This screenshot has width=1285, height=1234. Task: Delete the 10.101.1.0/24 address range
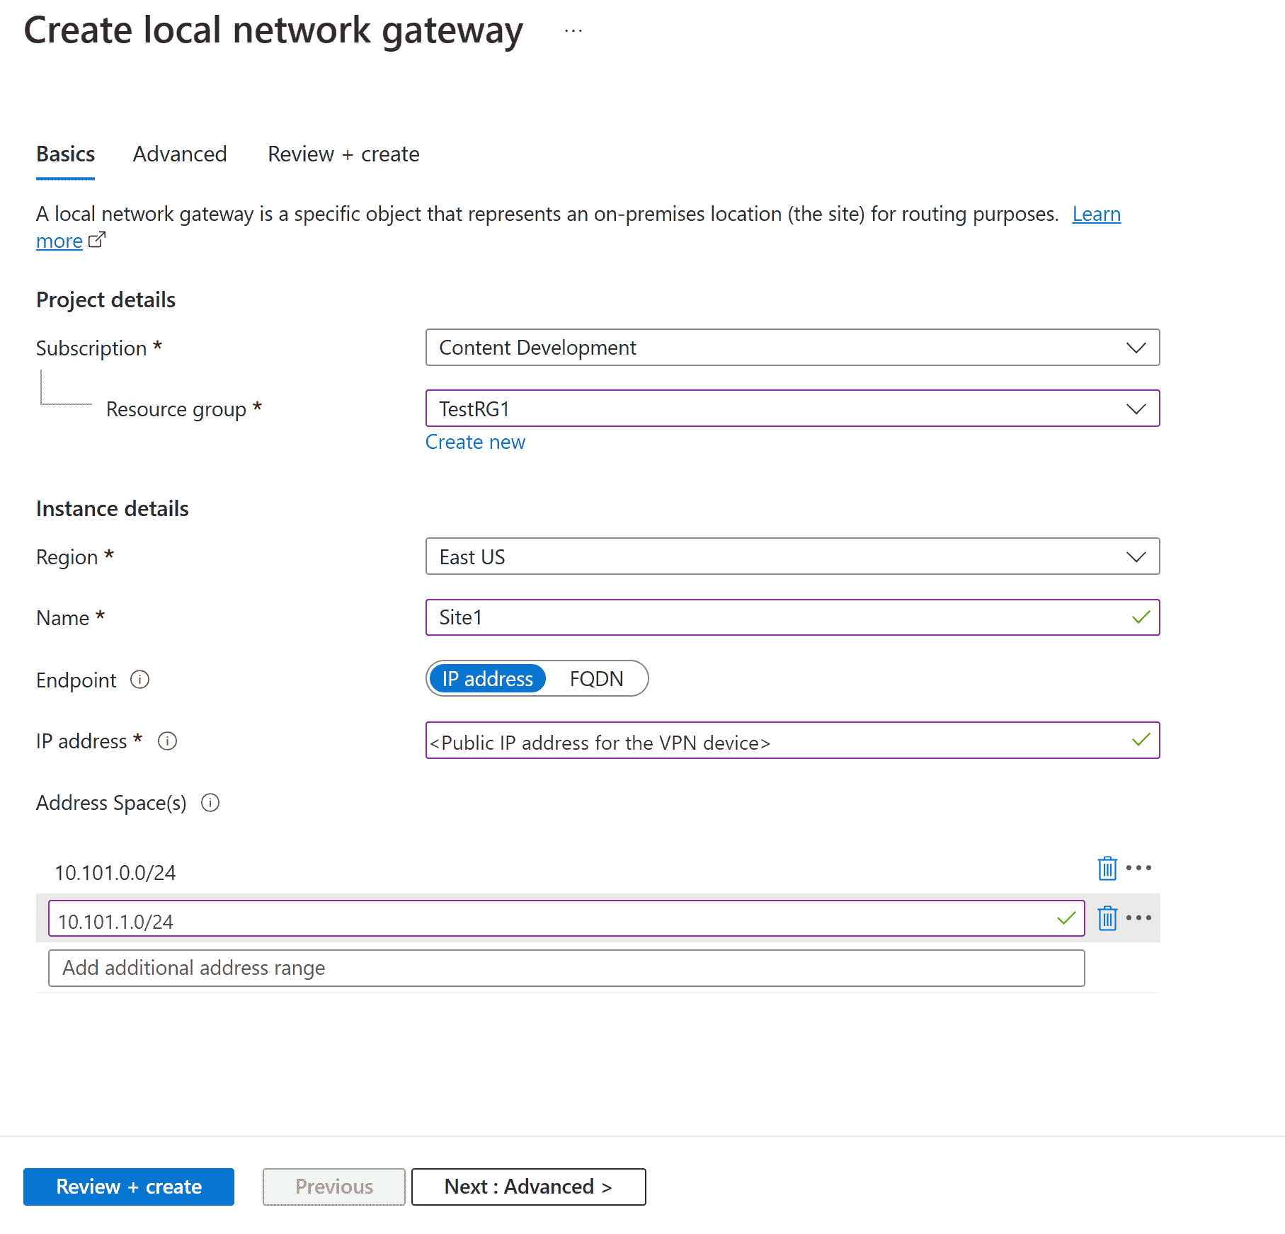(x=1107, y=918)
